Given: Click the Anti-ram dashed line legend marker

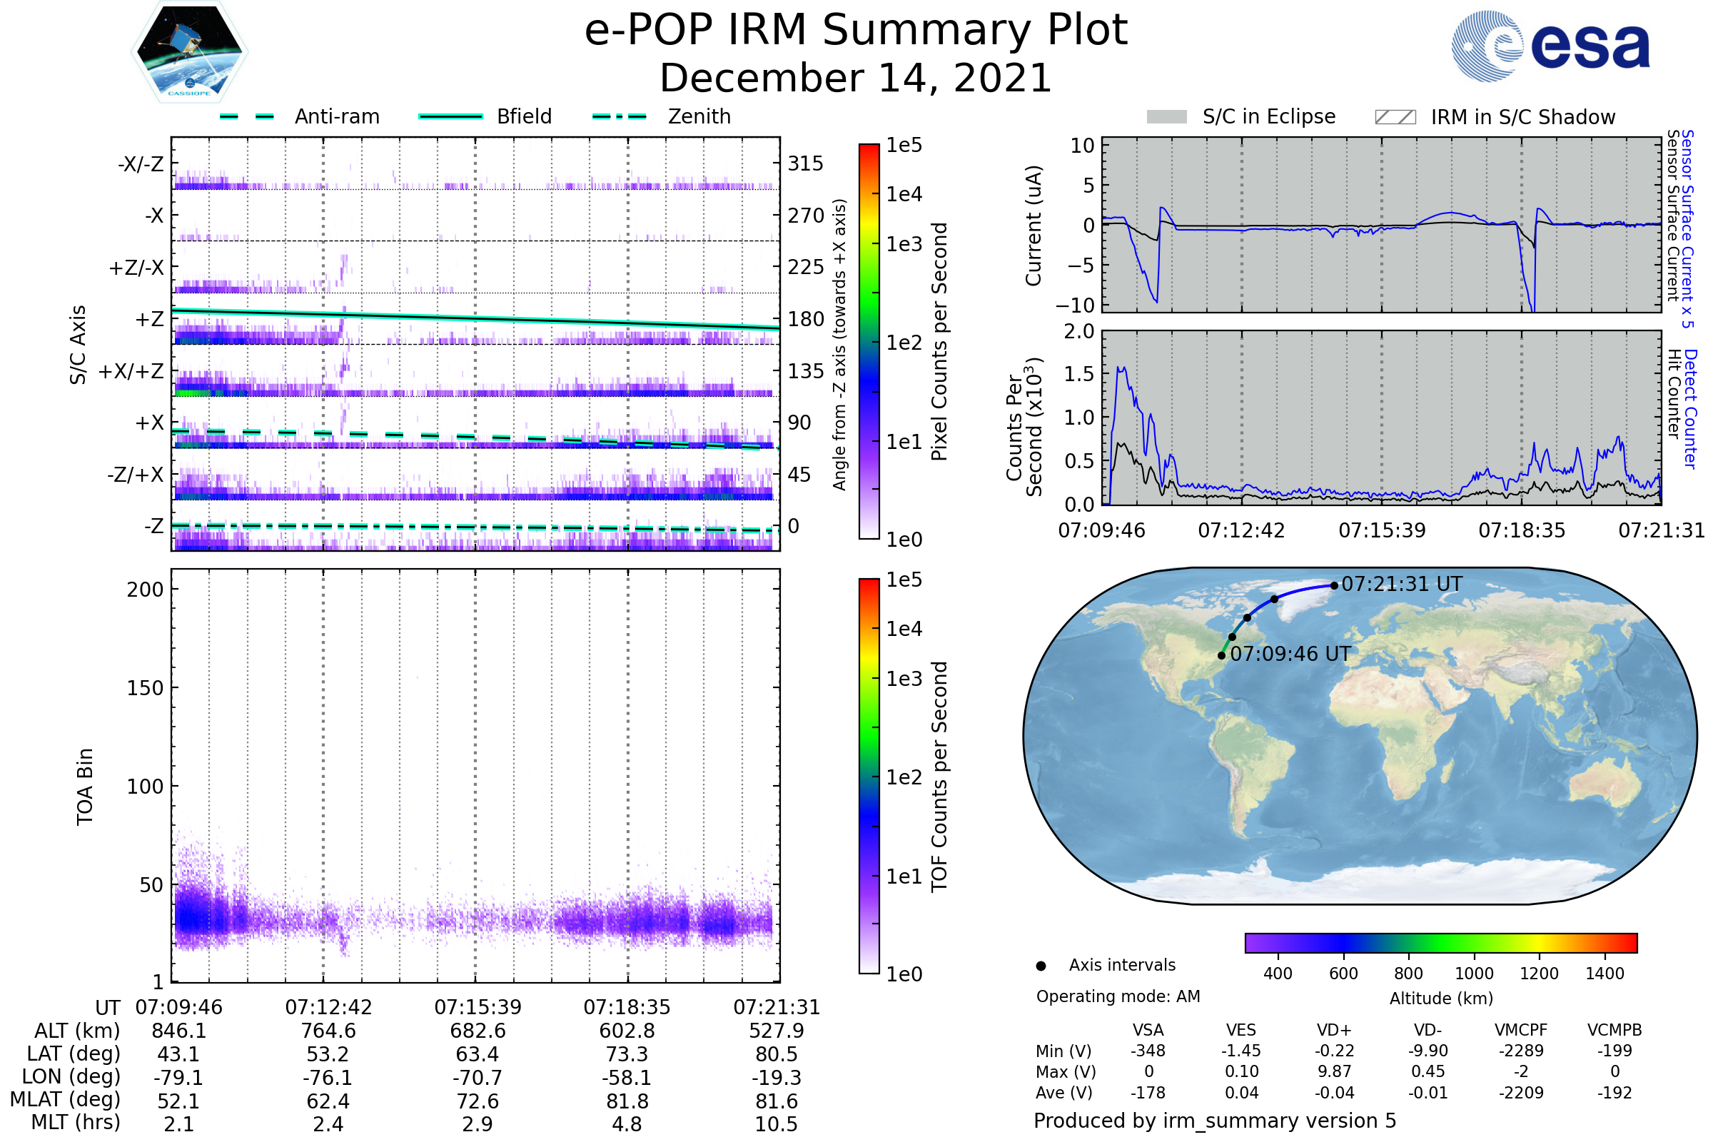Looking at the screenshot, I should tap(247, 116).
